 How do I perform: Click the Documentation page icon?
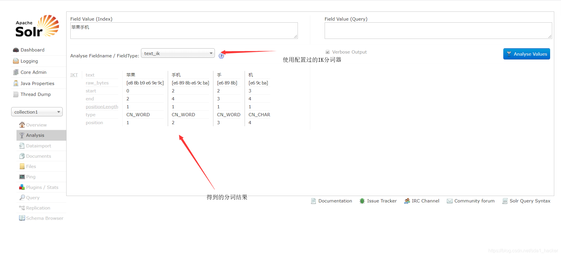(313, 201)
